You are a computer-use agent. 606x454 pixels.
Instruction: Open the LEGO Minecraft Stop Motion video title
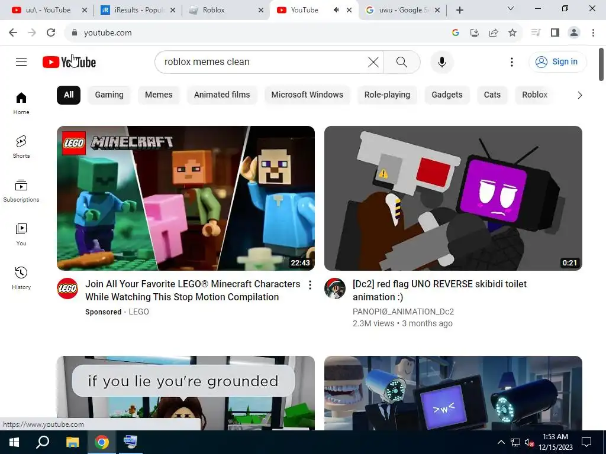pyautogui.click(x=192, y=290)
